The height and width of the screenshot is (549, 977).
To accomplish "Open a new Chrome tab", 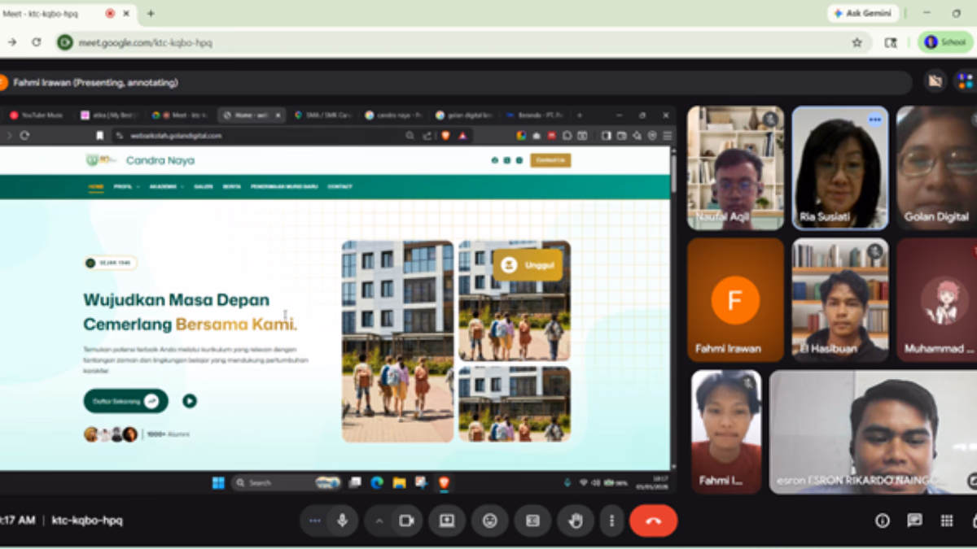I will [151, 14].
